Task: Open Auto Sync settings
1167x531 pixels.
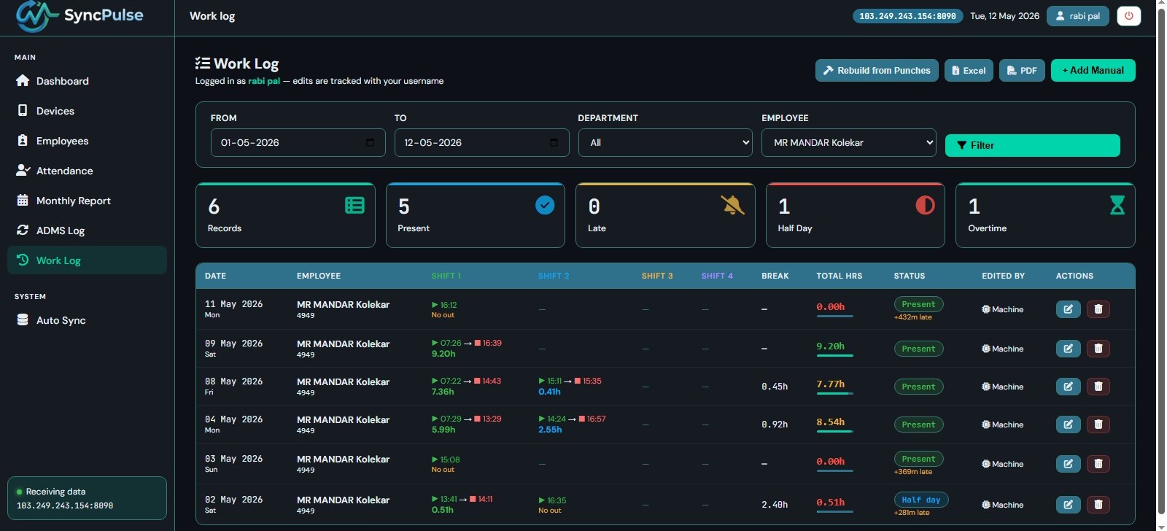Action: coord(87,320)
